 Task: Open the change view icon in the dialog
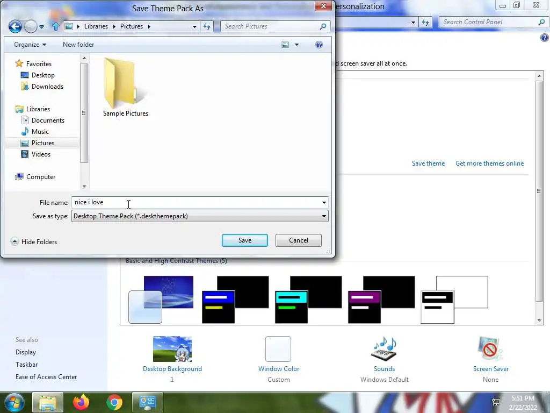point(285,45)
